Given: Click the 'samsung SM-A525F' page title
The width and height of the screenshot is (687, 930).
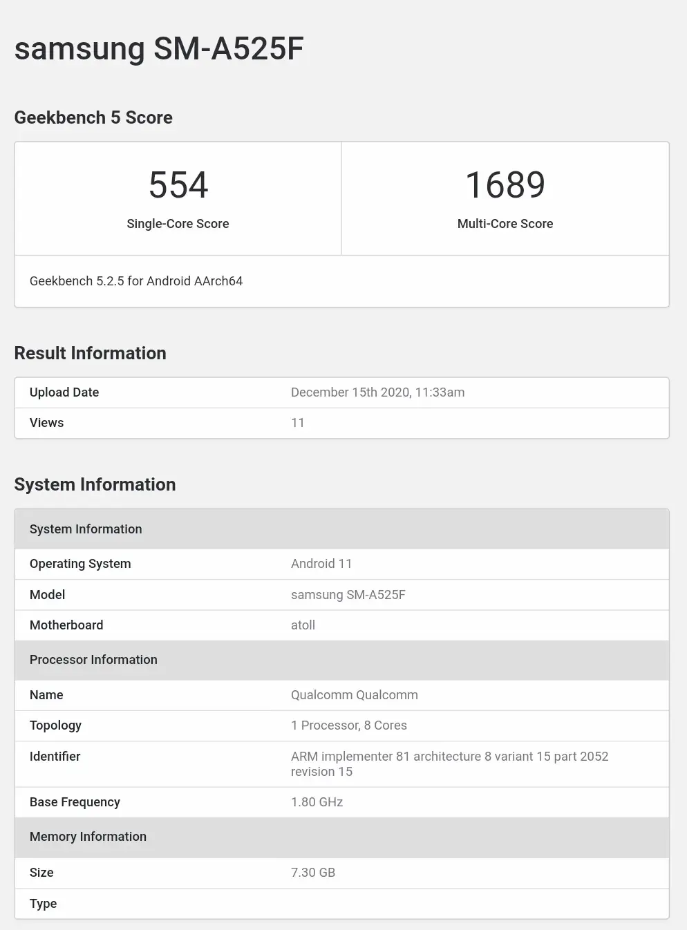Looking at the screenshot, I should [x=159, y=49].
